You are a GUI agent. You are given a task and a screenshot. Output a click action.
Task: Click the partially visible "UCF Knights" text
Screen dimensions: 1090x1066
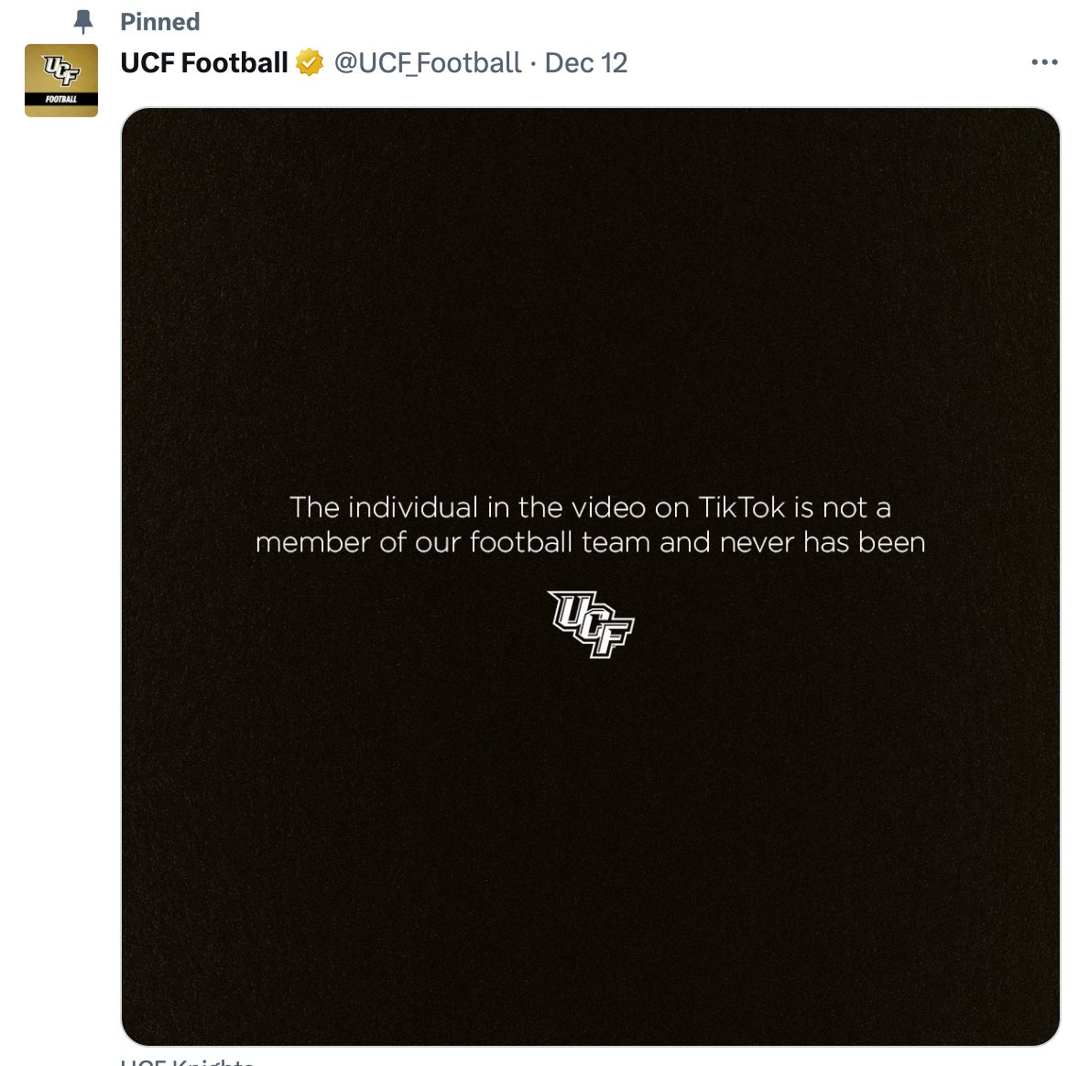coord(187,1062)
